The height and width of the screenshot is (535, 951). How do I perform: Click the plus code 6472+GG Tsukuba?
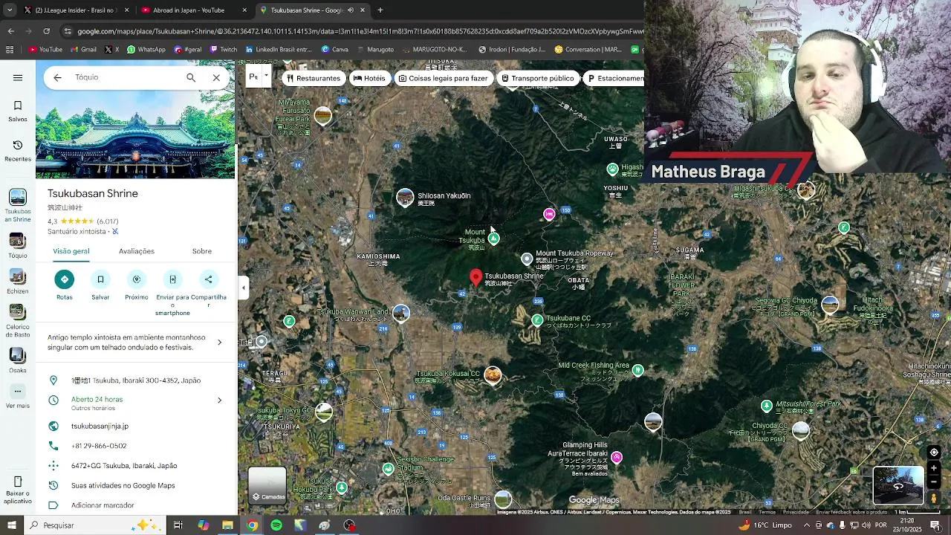tap(124, 466)
